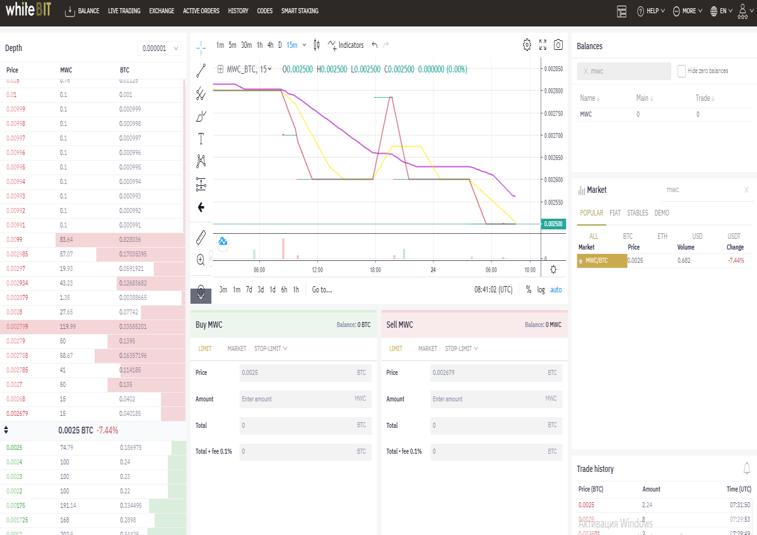The image size is (757, 535).
Task: Open candlestick chart style selector
Action: [316, 45]
